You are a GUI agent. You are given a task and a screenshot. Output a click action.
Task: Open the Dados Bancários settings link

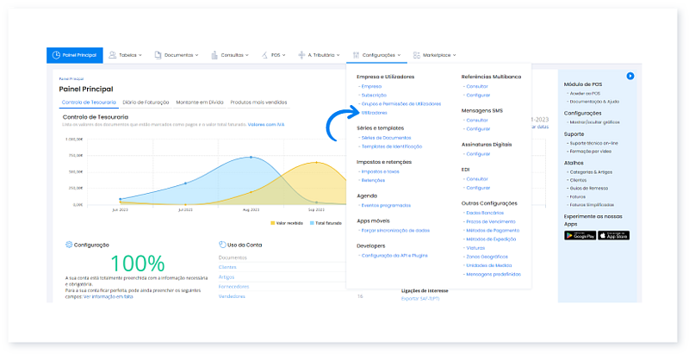click(483, 212)
